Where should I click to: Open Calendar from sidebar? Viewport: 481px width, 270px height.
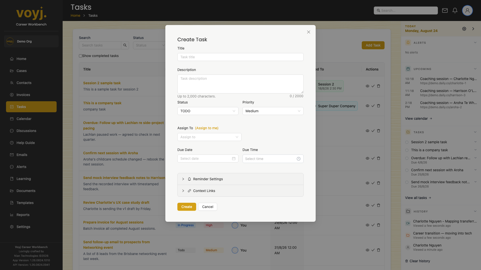click(x=31, y=119)
